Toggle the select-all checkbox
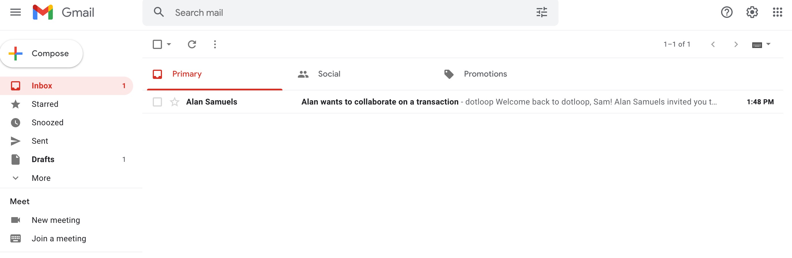This screenshot has width=792, height=258. click(157, 44)
